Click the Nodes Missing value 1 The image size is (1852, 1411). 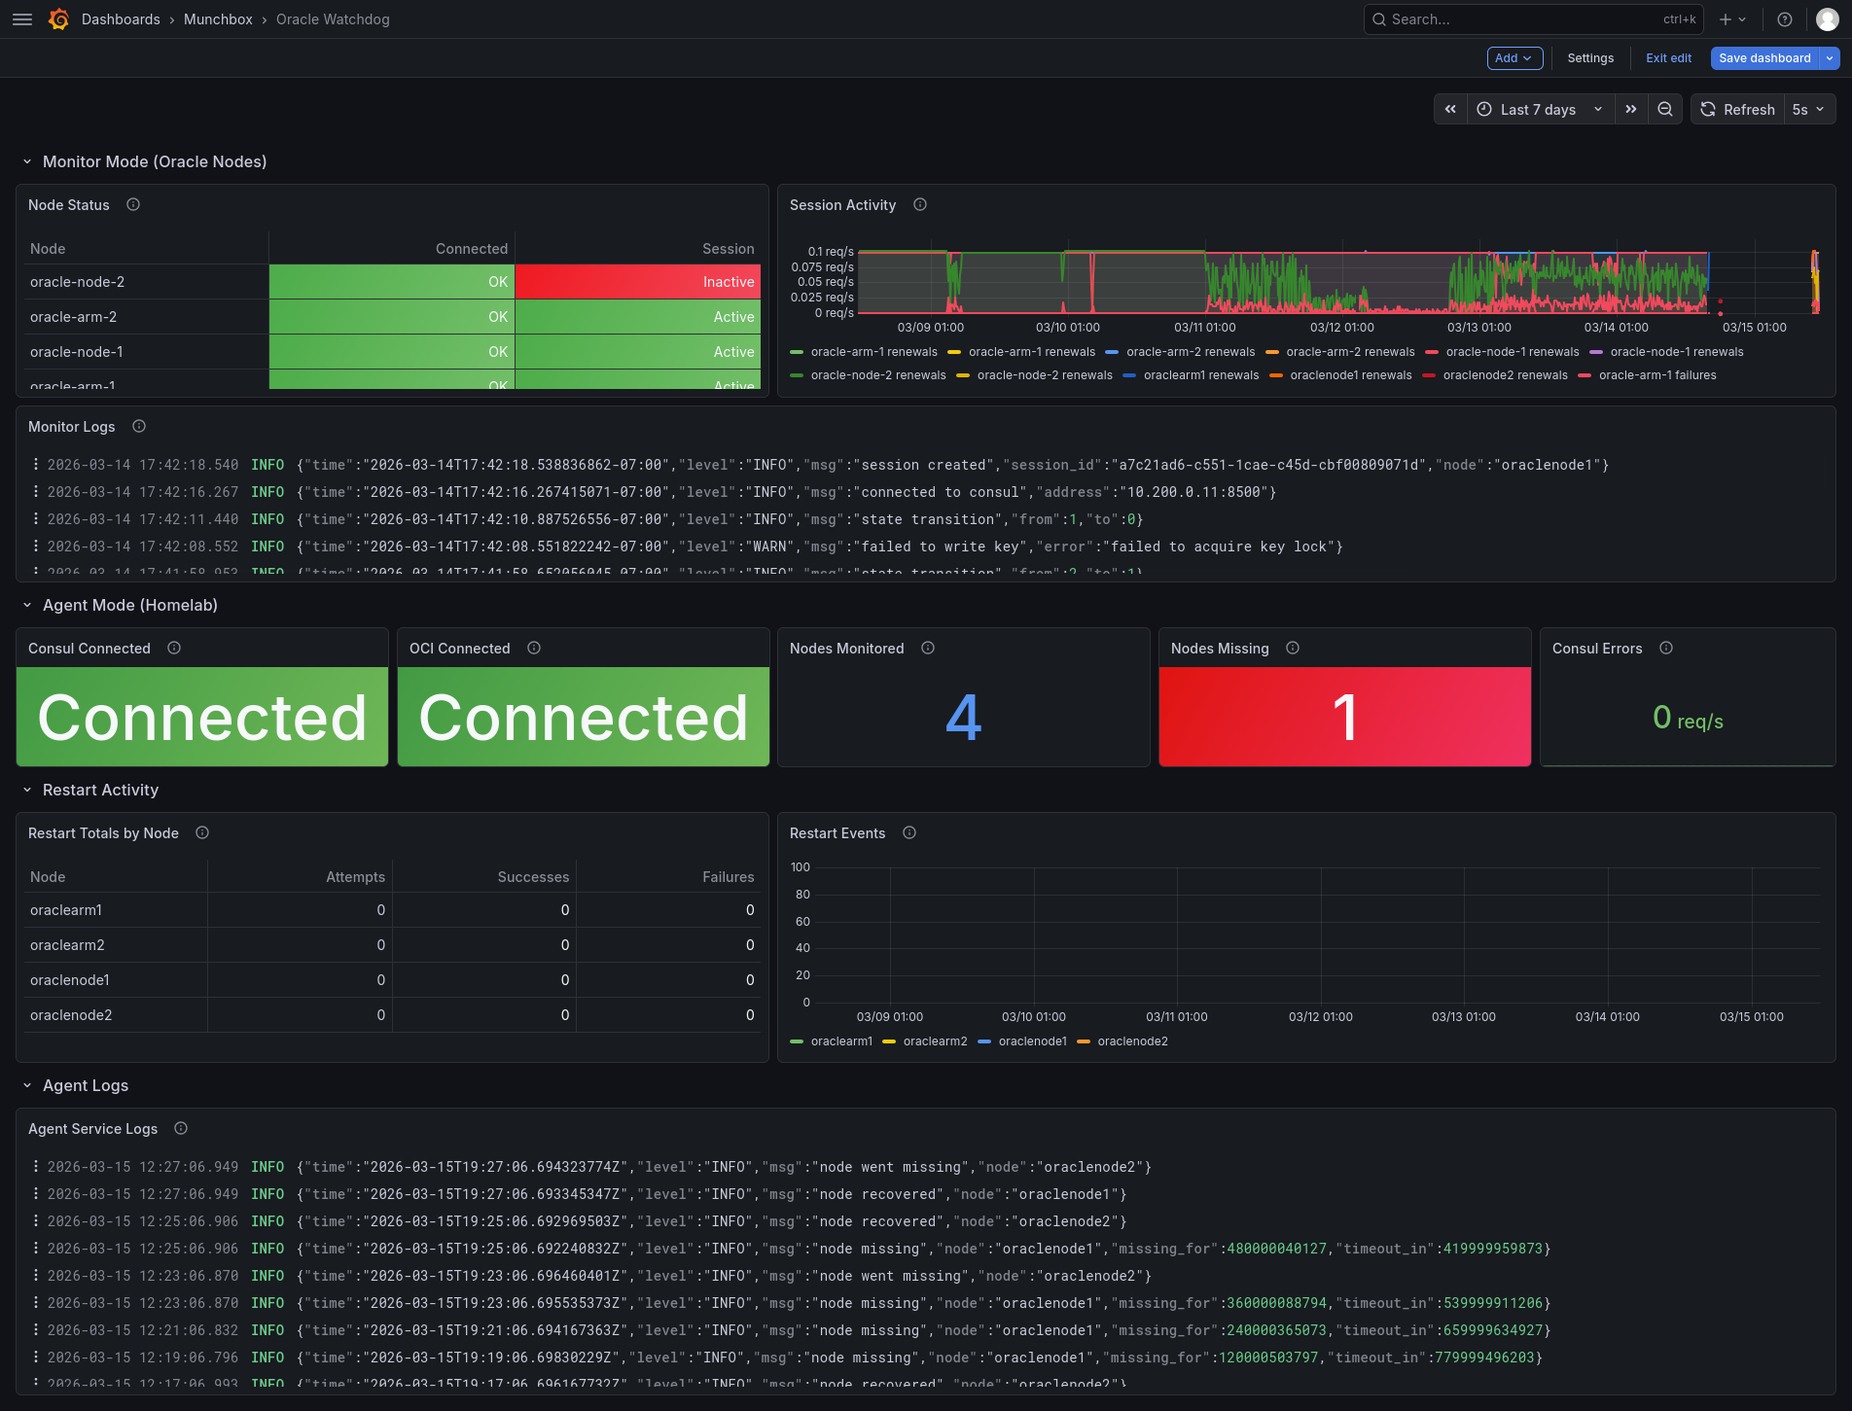[1344, 718]
